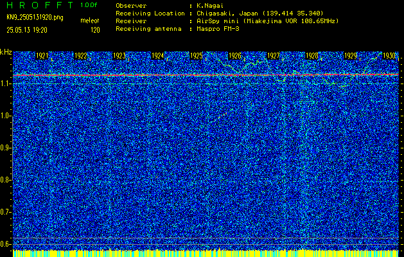Click the Receiving antenna label

pos(148,29)
